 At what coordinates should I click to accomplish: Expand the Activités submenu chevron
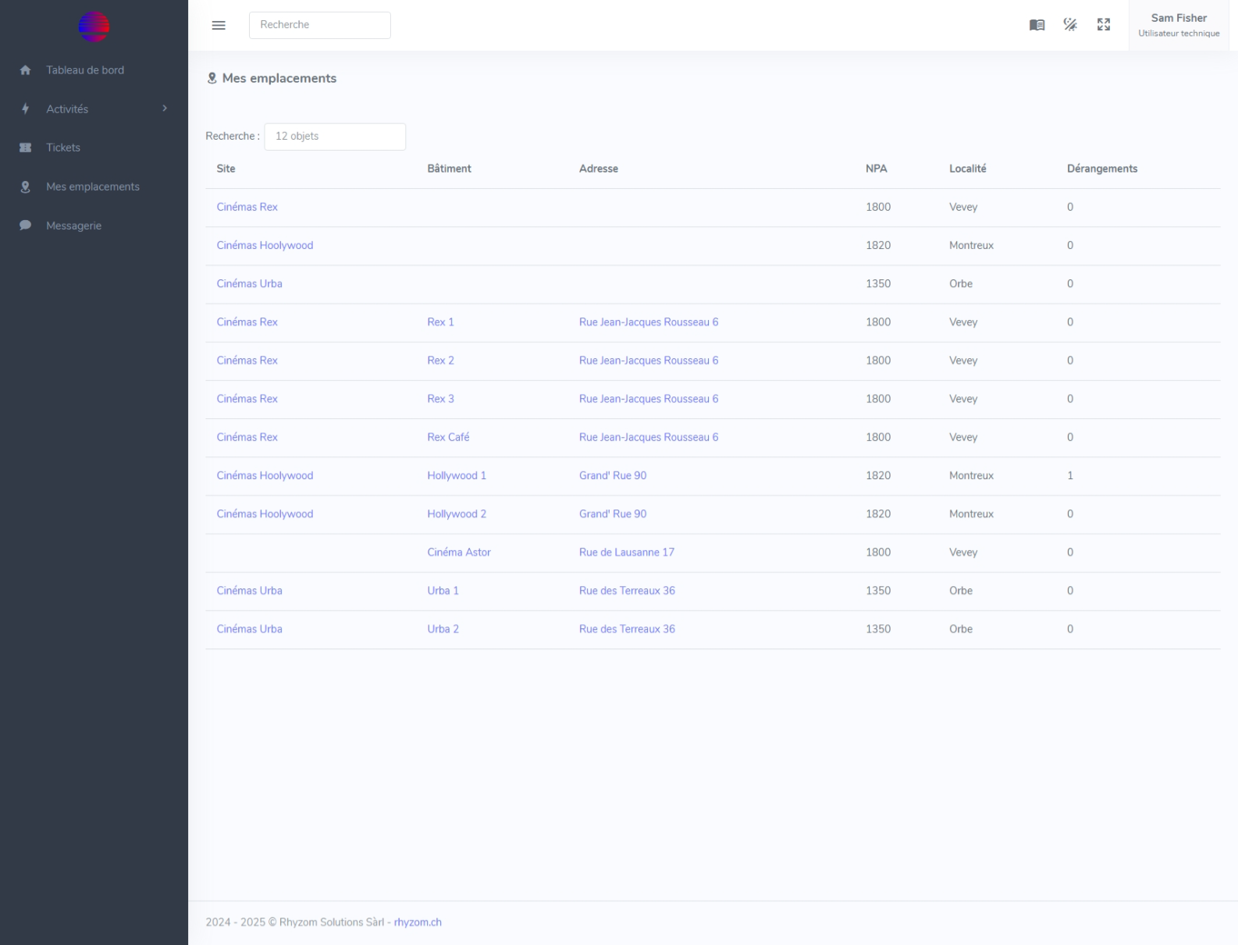[x=165, y=108]
